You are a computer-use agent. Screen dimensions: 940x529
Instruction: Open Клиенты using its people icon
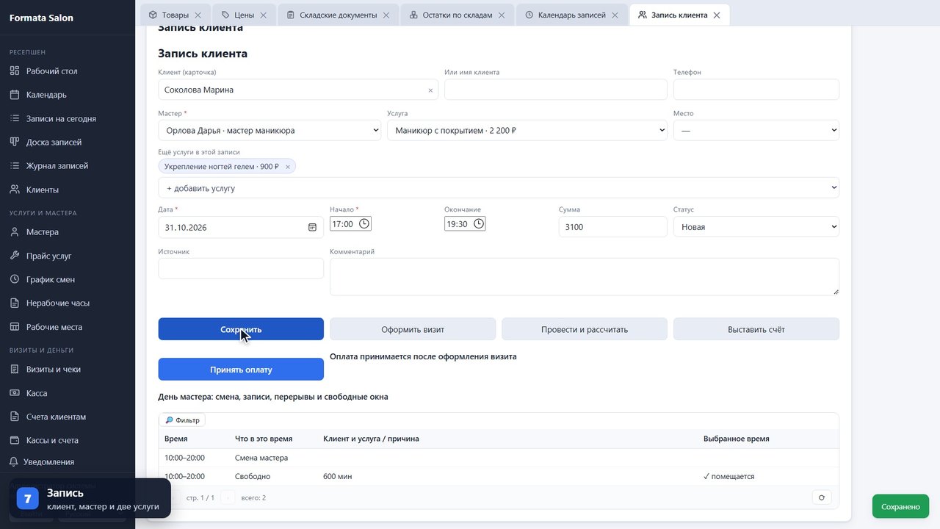point(14,190)
